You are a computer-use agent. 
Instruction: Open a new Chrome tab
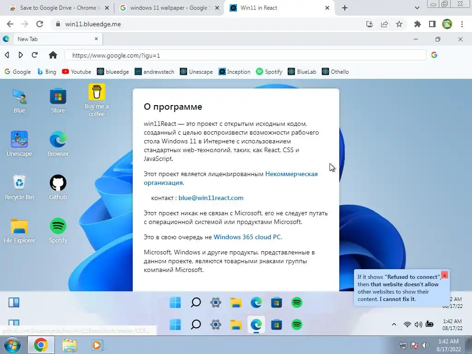(345, 8)
